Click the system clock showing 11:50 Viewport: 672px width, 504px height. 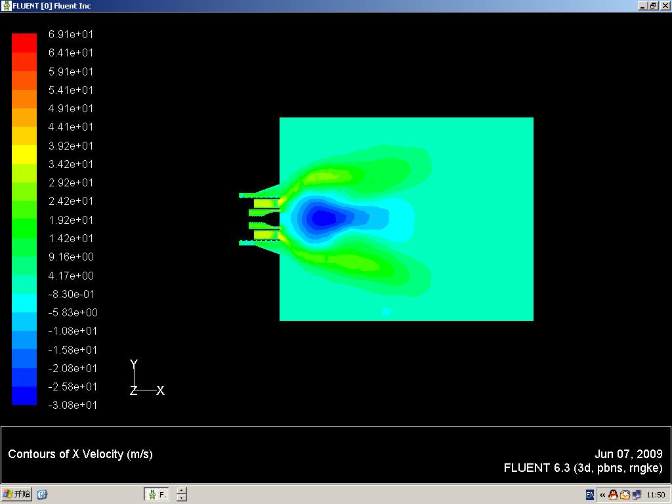(x=656, y=495)
